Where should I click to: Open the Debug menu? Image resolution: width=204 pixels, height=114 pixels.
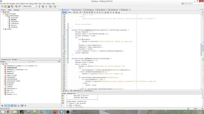coord(31,3)
